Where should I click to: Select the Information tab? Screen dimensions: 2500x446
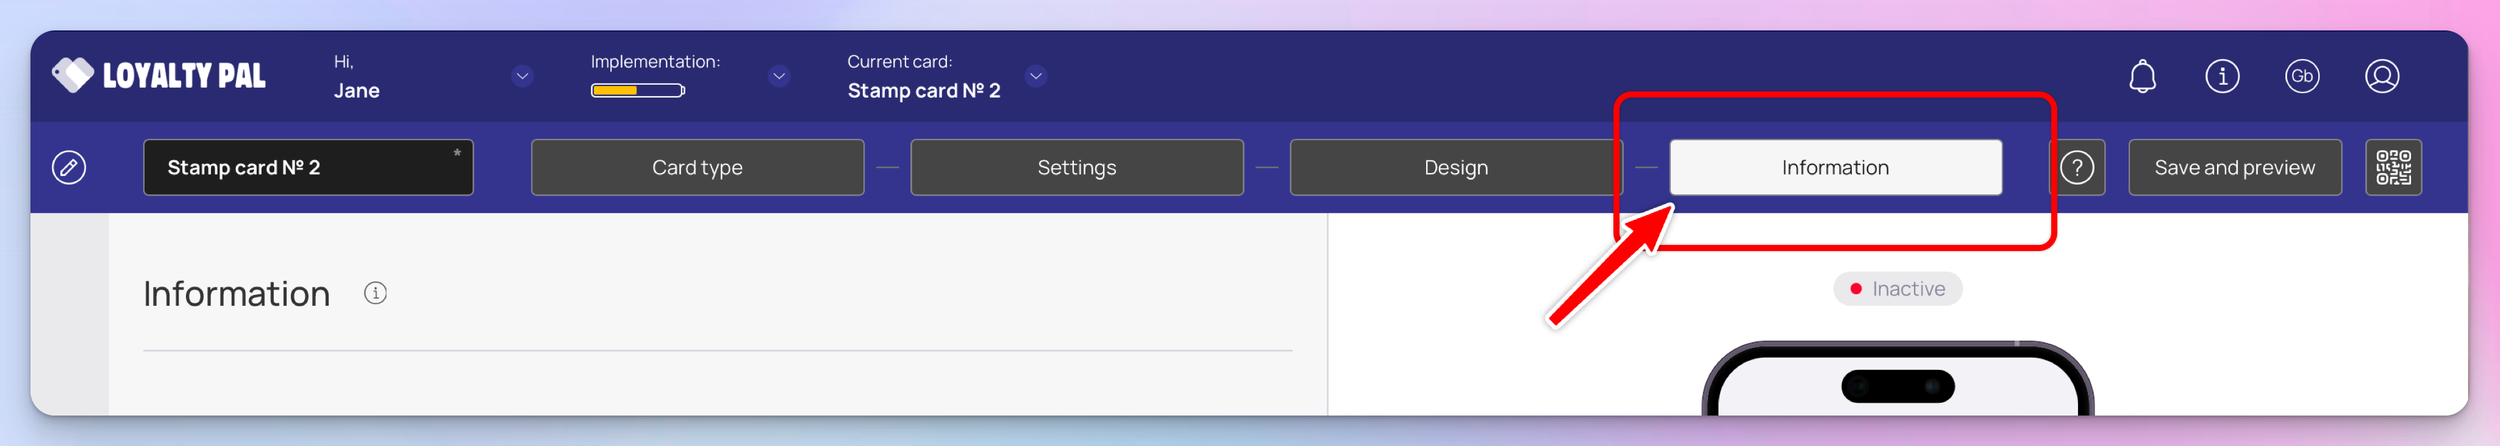[x=1834, y=168]
